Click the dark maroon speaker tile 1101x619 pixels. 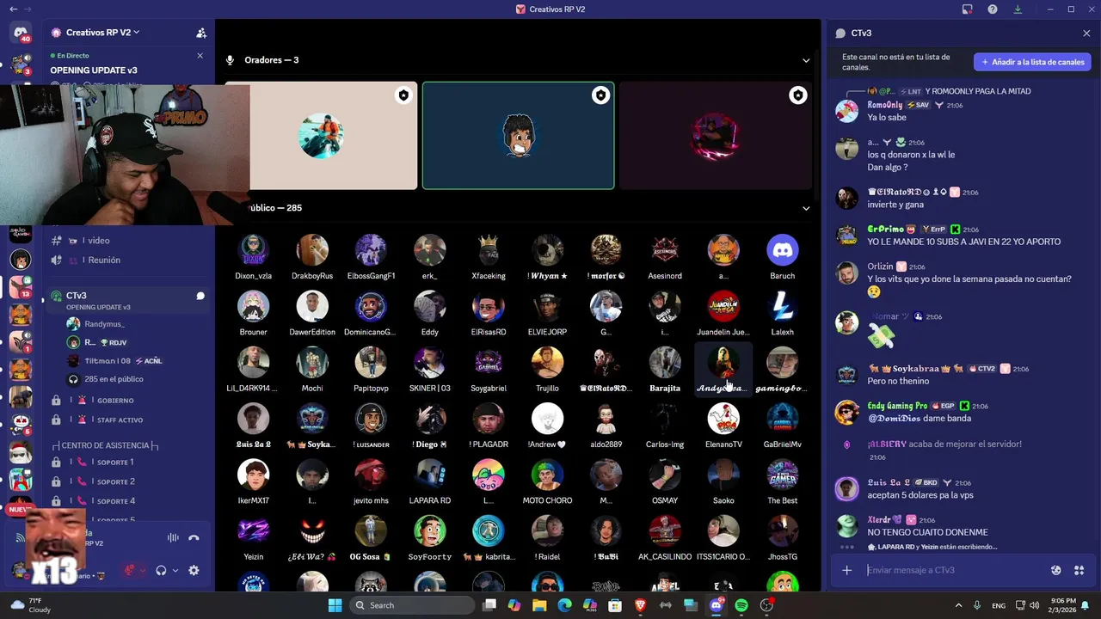click(x=716, y=135)
